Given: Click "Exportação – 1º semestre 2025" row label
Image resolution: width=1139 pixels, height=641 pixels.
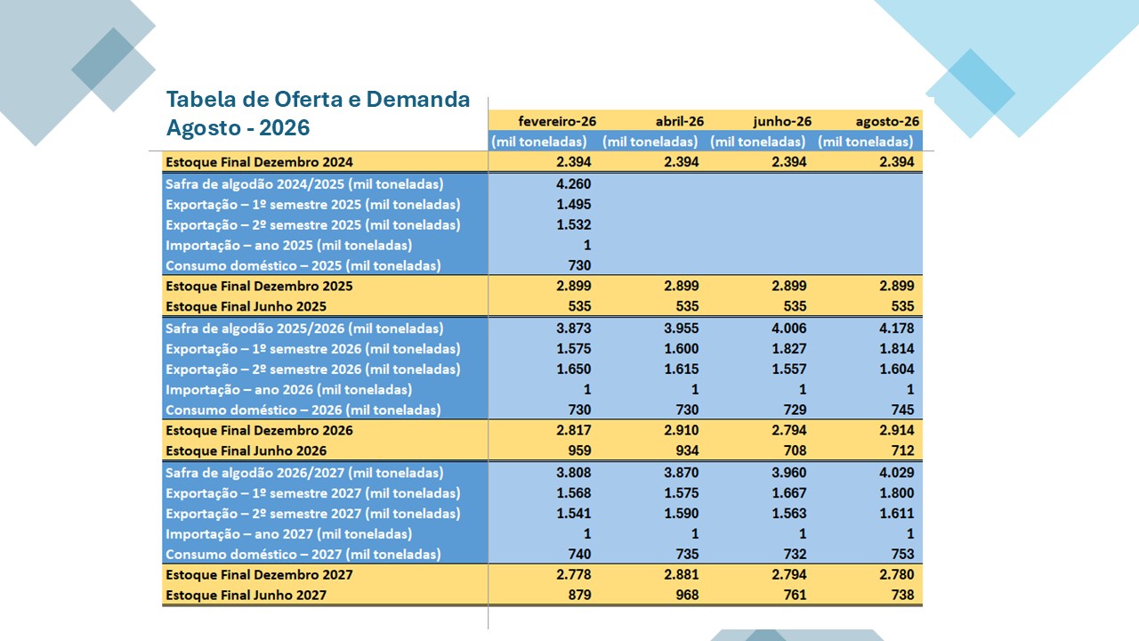Looking at the screenshot, I should (x=313, y=205).
